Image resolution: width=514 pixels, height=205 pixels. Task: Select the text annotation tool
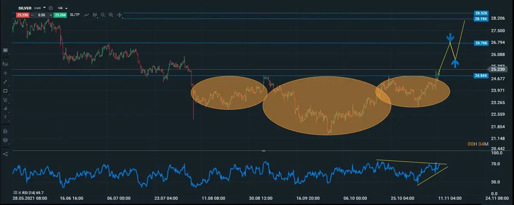pos(6,117)
